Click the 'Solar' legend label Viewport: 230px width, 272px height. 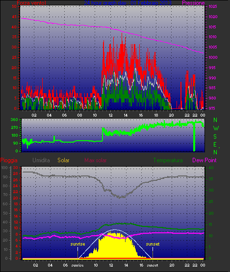pyautogui.click(x=63, y=160)
